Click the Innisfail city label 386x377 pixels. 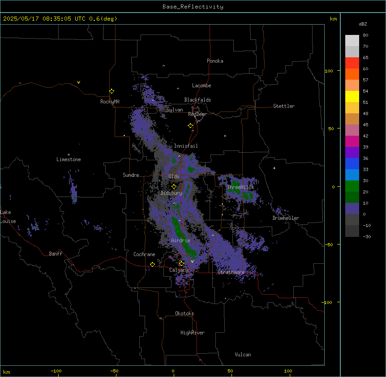point(186,146)
